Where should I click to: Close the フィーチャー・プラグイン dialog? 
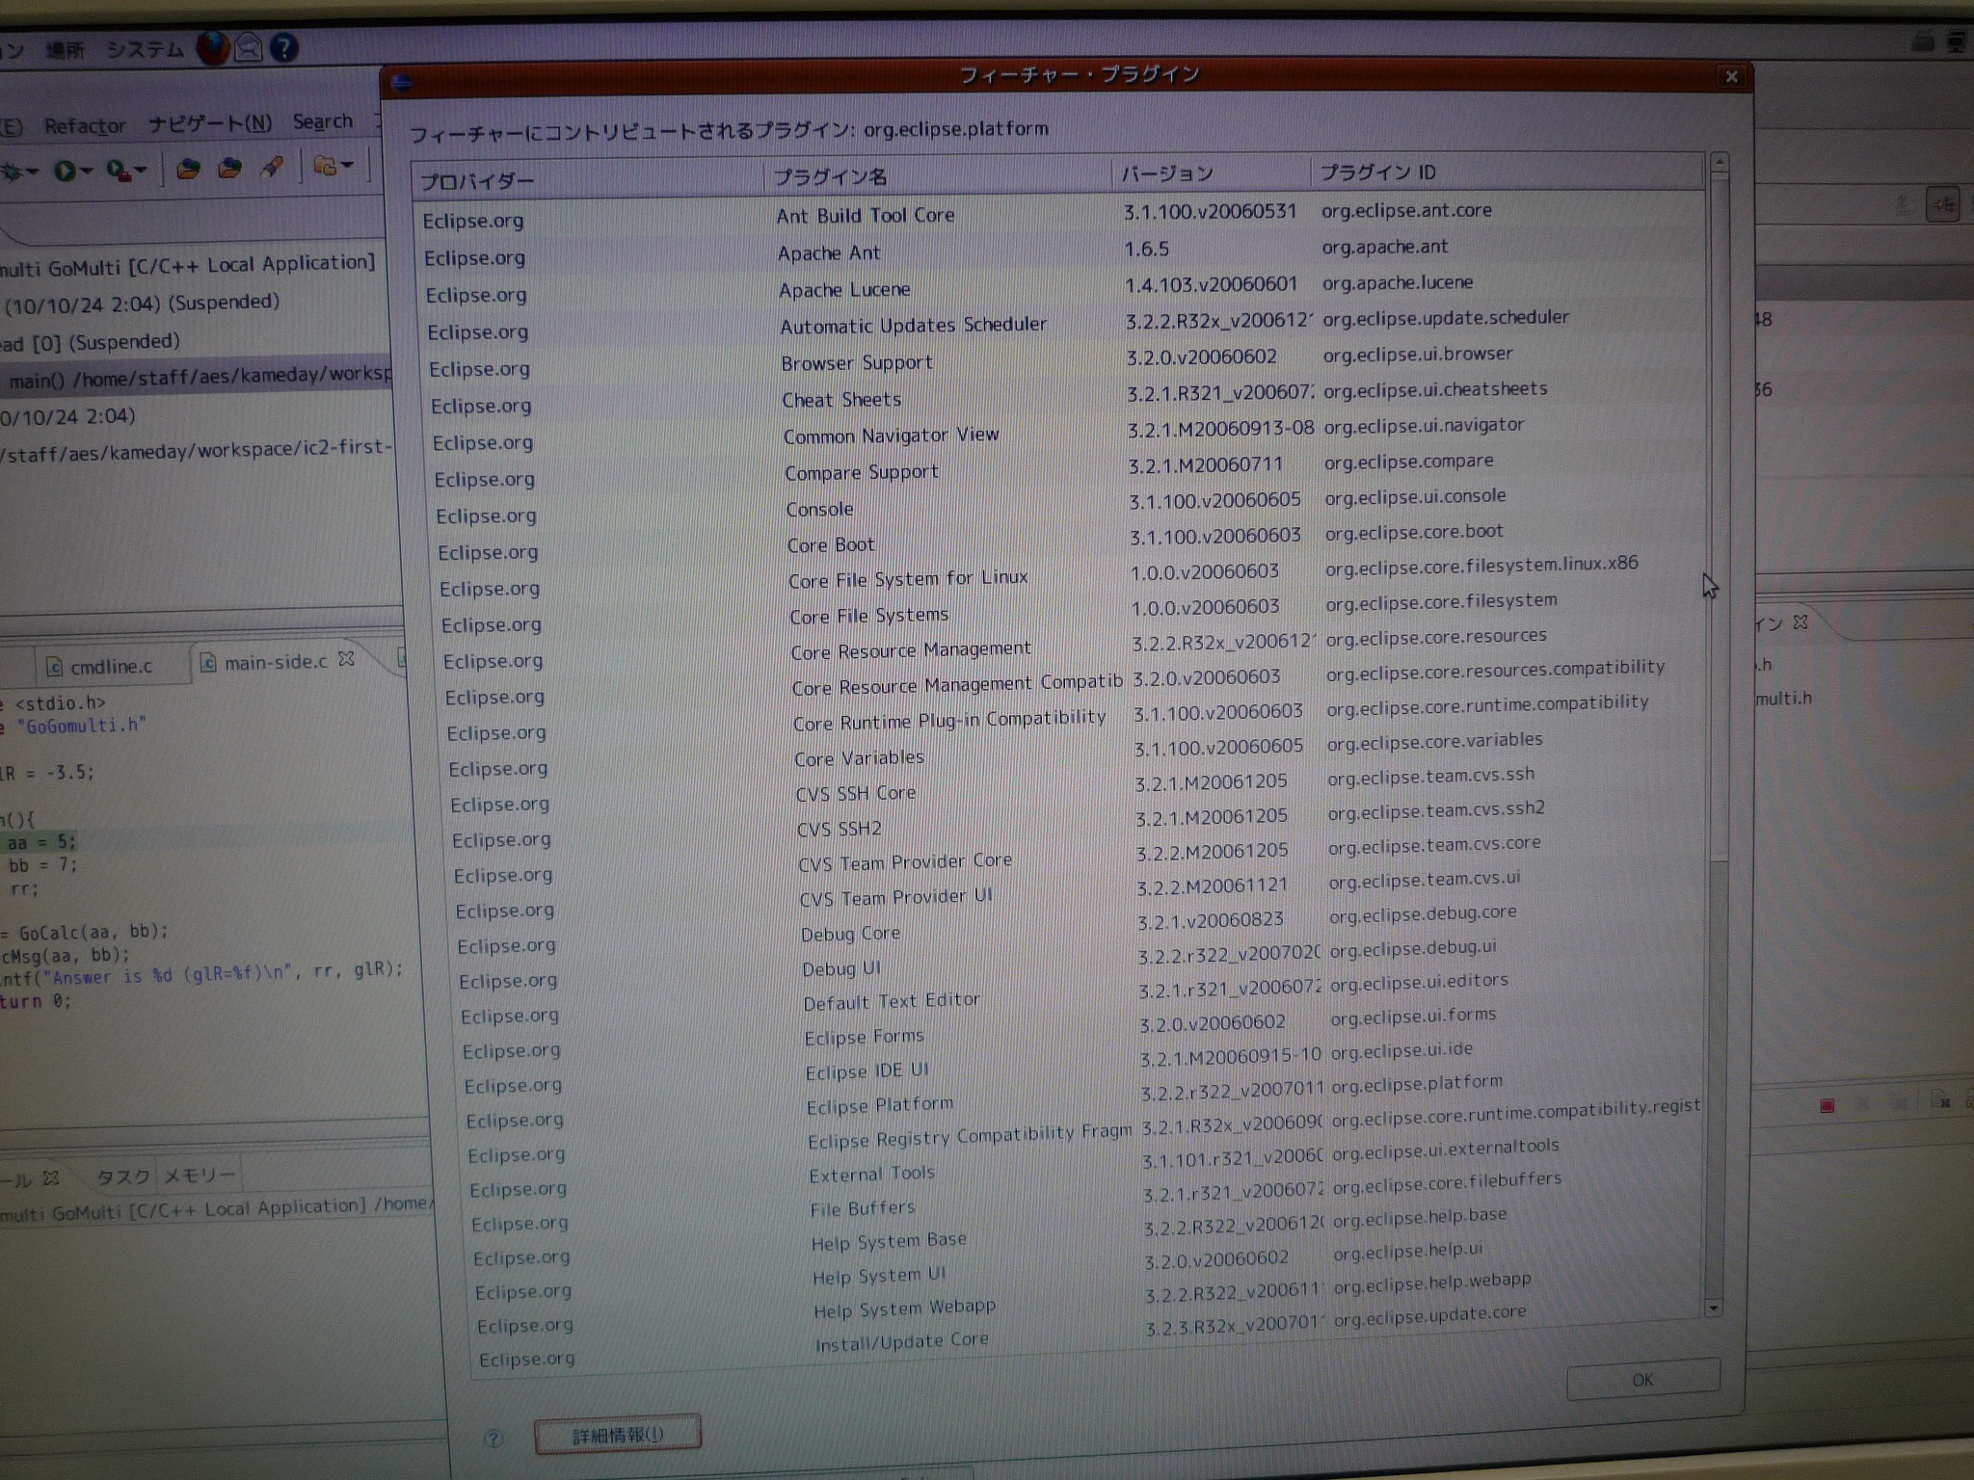point(1731,77)
